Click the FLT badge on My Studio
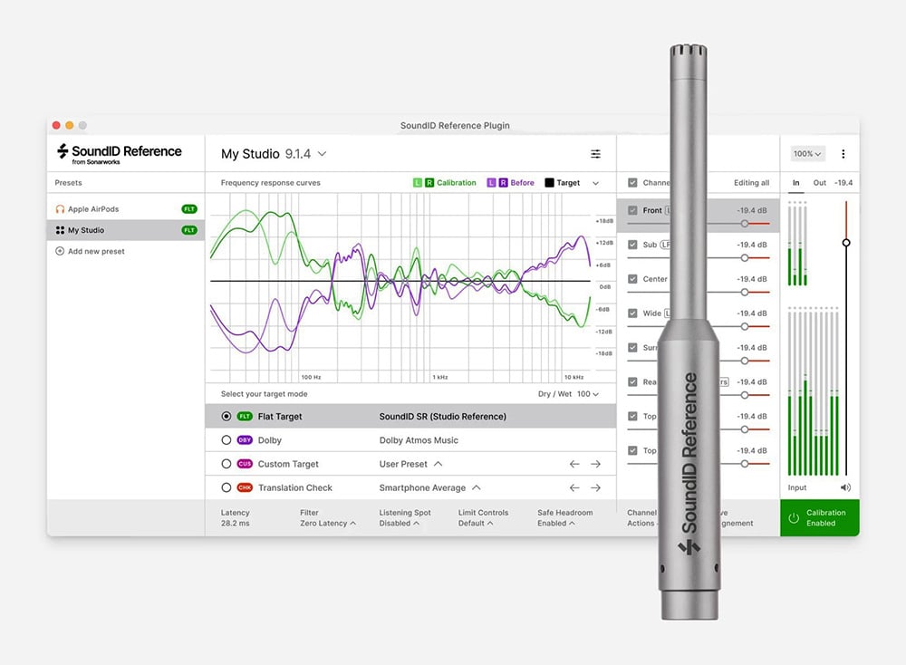This screenshot has height=665, width=906. (x=189, y=230)
